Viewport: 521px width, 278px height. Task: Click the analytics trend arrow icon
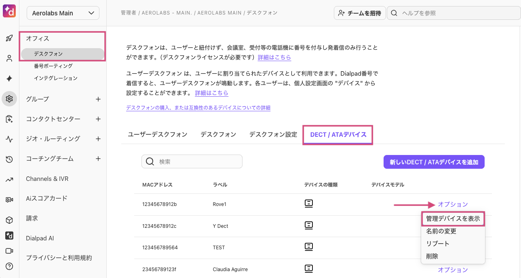(x=9, y=180)
